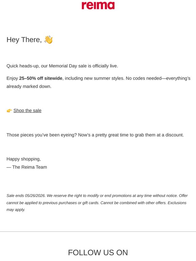This screenshot has width=196, height=261.
Task: Click the horizontal divider above Follow Us
Action: coord(98,232)
